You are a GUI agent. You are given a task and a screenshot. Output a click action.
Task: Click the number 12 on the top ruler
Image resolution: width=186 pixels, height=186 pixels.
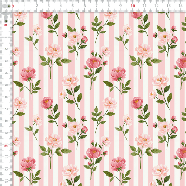coord(157,6)
